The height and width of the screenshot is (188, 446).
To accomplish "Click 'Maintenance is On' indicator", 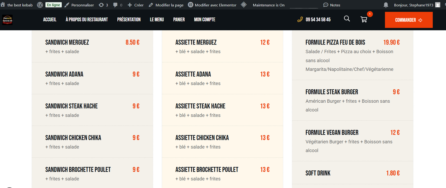I will point(268,5).
